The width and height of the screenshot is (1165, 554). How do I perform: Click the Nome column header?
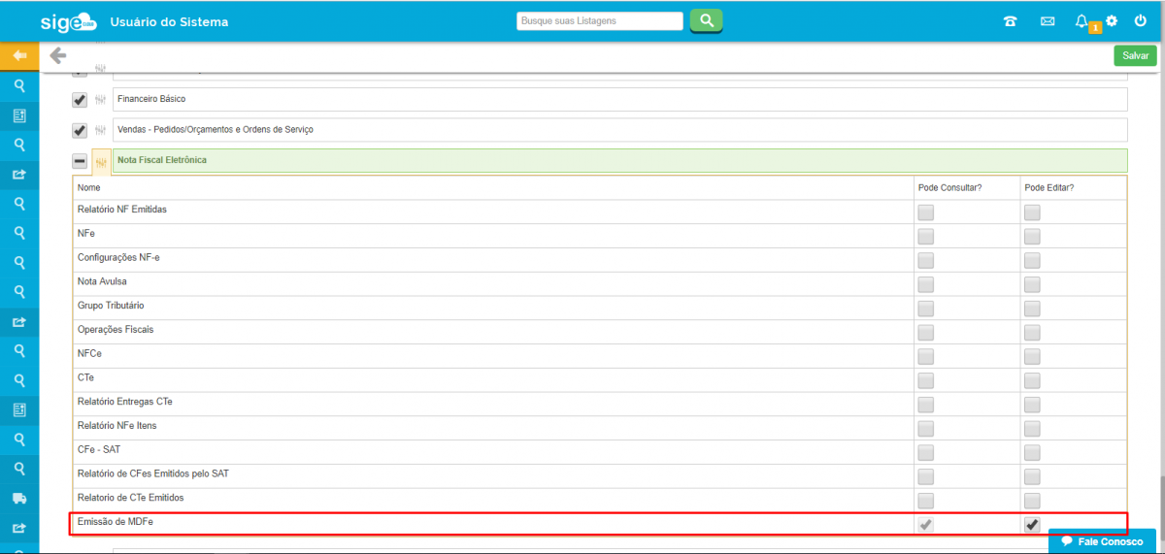[89, 187]
